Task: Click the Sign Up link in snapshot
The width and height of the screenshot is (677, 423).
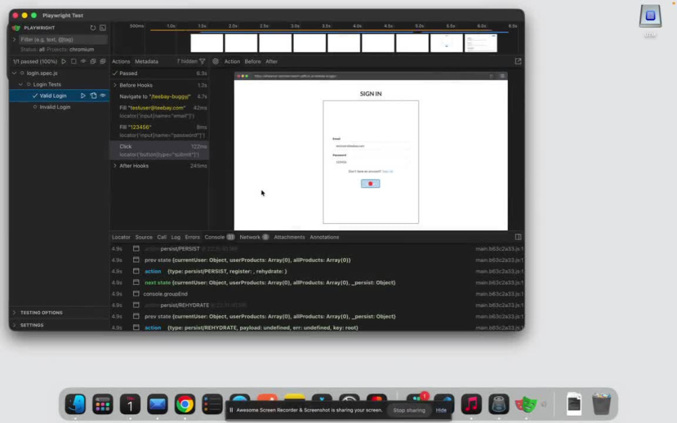Action: pyautogui.click(x=388, y=171)
